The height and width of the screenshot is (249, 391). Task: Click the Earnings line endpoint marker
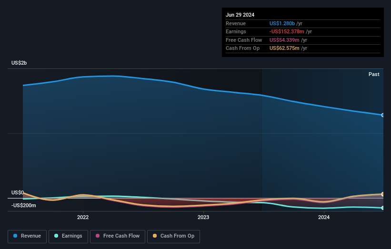tap(383, 208)
